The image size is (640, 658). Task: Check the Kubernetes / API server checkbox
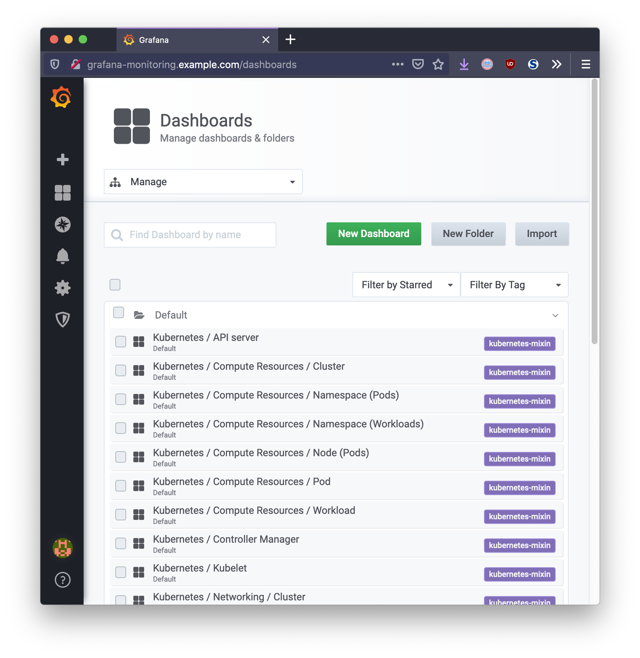click(121, 342)
